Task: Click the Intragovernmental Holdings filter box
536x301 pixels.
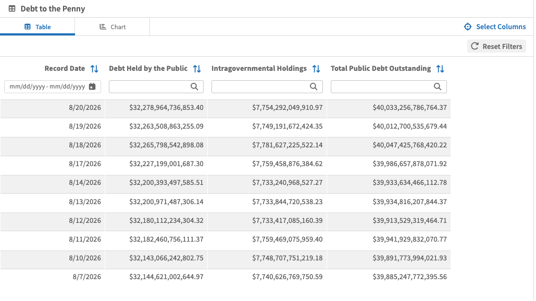Action: [267, 86]
